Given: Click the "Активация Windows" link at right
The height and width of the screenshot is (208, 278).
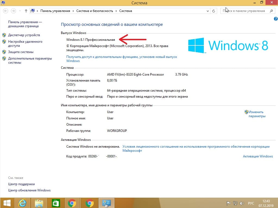Looking at the screenshot, I should click(x=258, y=156).
